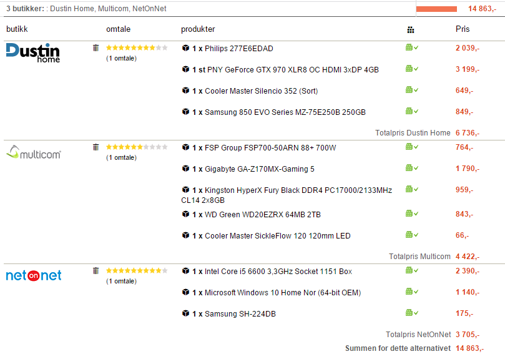Open WD Green WD20EZRX 64MB 2TB product

[263, 215]
